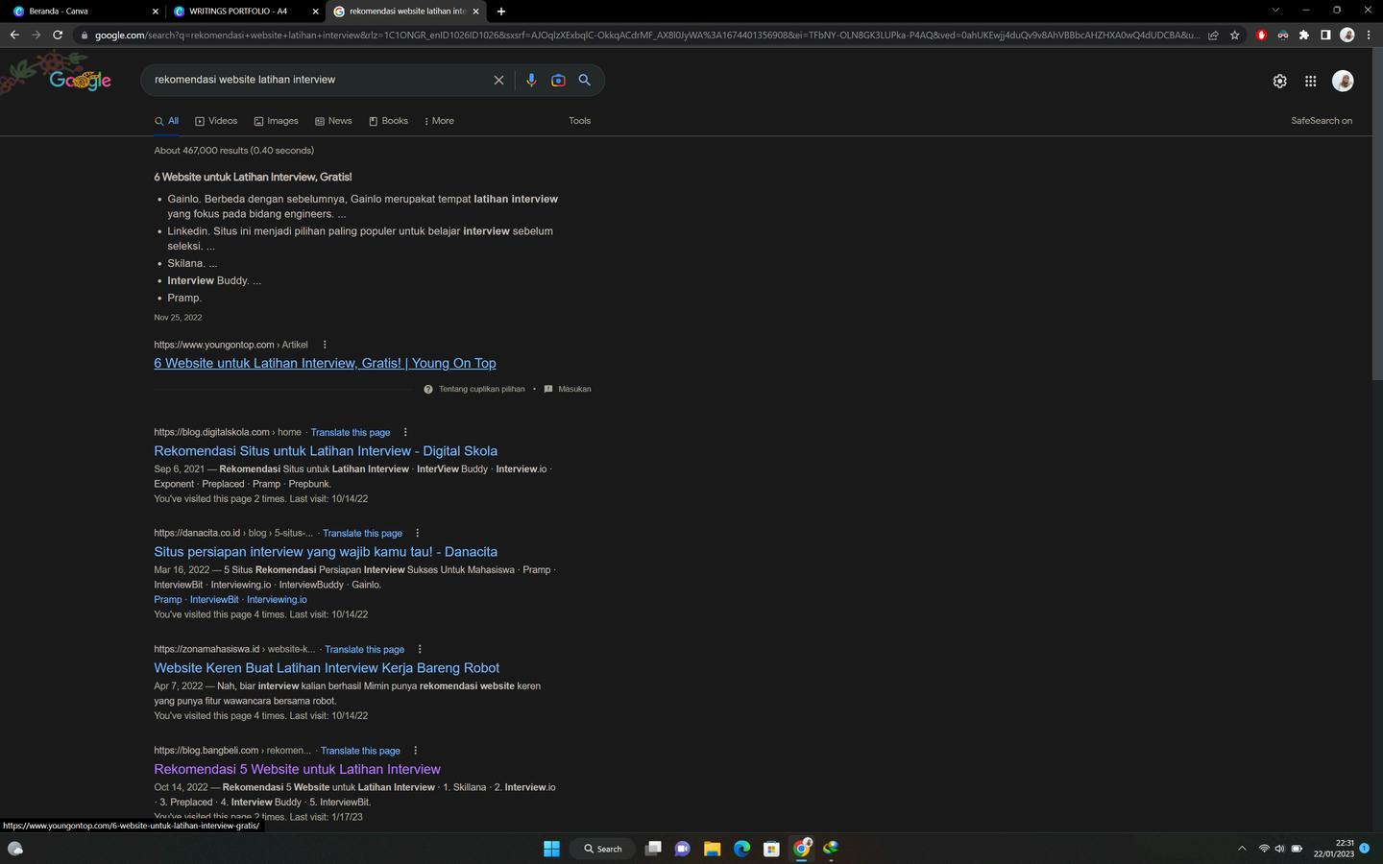The width and height of the screenshot is (1383, 864).
Task: Open the Windows Start menu
Action: click(x=551, y=849)
